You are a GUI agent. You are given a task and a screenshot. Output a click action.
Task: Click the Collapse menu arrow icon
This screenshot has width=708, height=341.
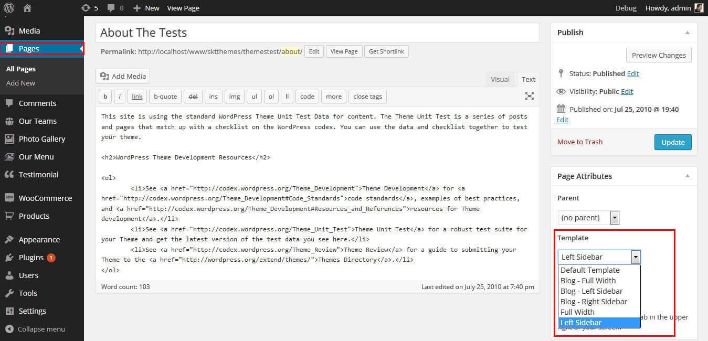pyautogui.click(x=9, y=329)
